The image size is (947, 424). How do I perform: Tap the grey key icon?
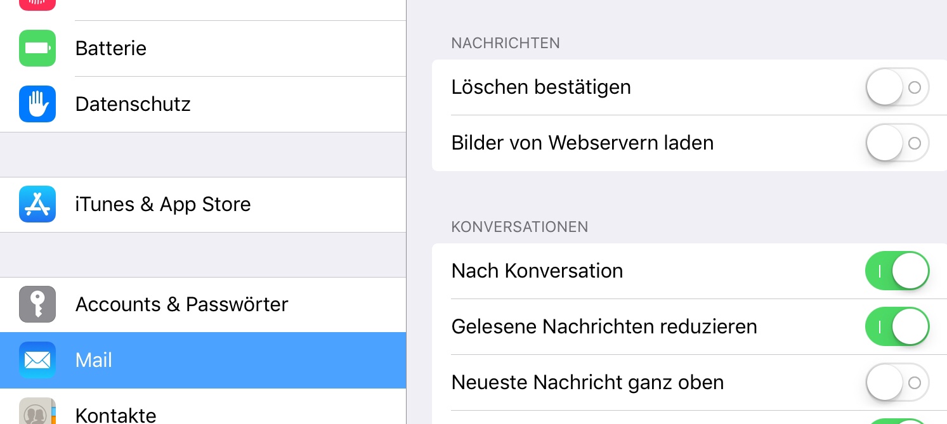pyautogui.click(x=37, y=304)
